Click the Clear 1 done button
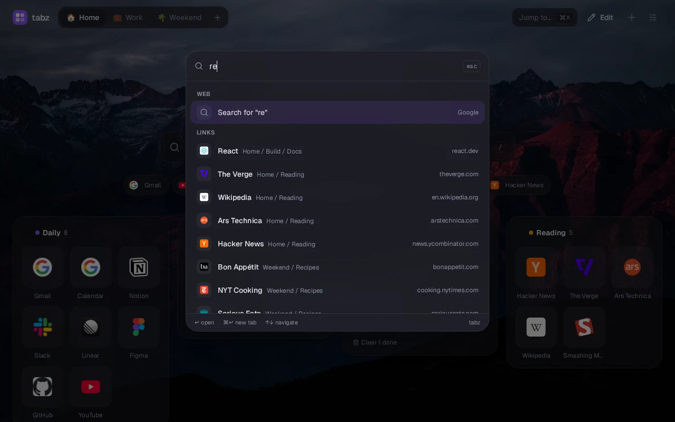 point(375,342)
